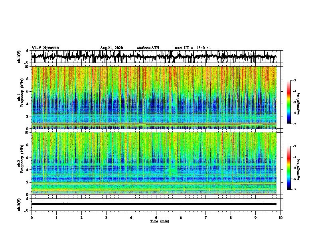Select the date text "Aug.21, 2020"

(111, 48)
